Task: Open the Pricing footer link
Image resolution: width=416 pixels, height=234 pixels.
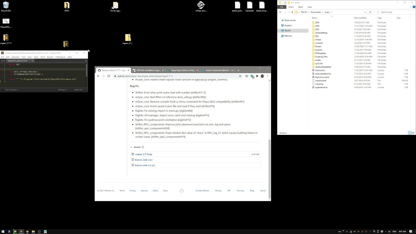Action: coord(218,191)
